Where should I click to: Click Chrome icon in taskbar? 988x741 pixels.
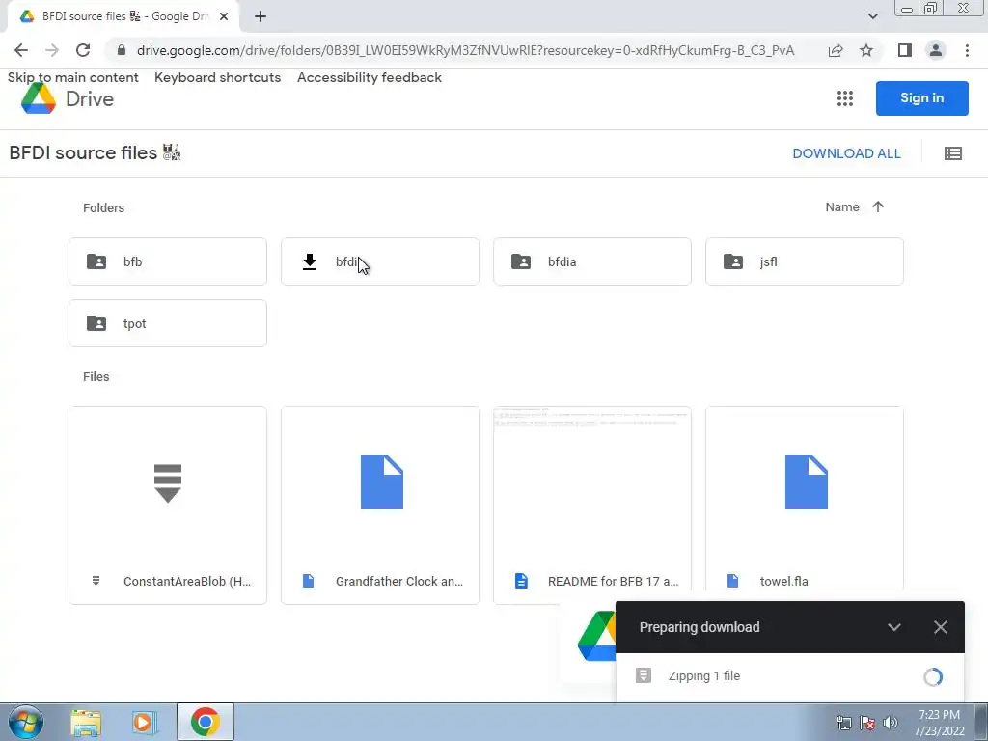[205, 722]
